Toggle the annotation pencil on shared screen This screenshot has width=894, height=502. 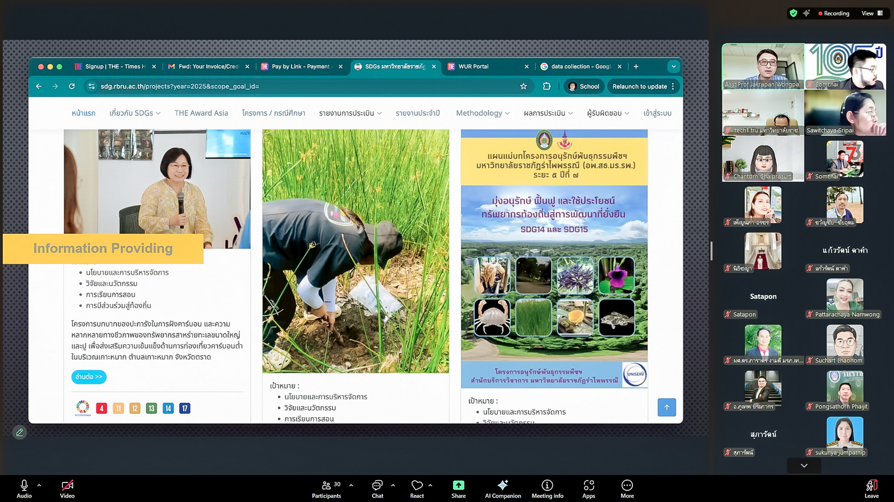20,432
